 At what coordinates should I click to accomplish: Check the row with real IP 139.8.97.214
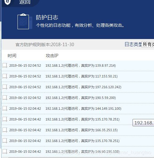point(5,65)
